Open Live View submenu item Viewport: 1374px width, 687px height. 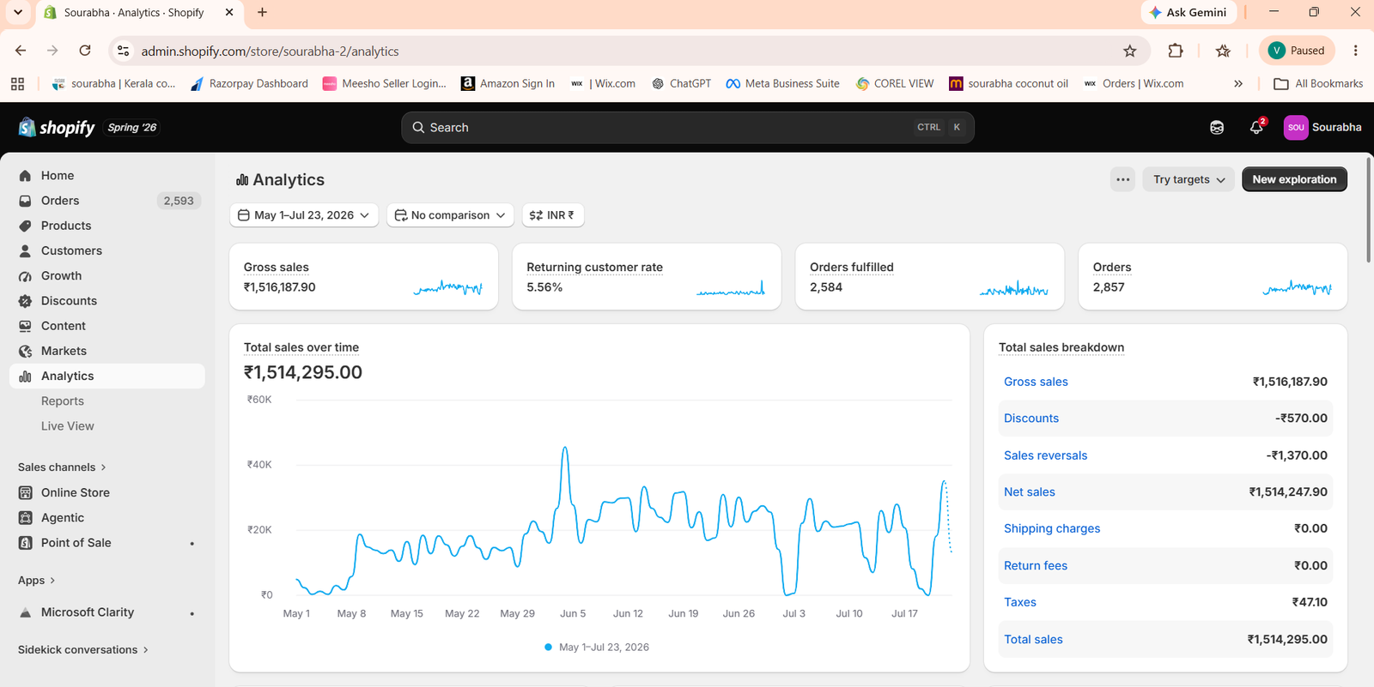(68, 426)
